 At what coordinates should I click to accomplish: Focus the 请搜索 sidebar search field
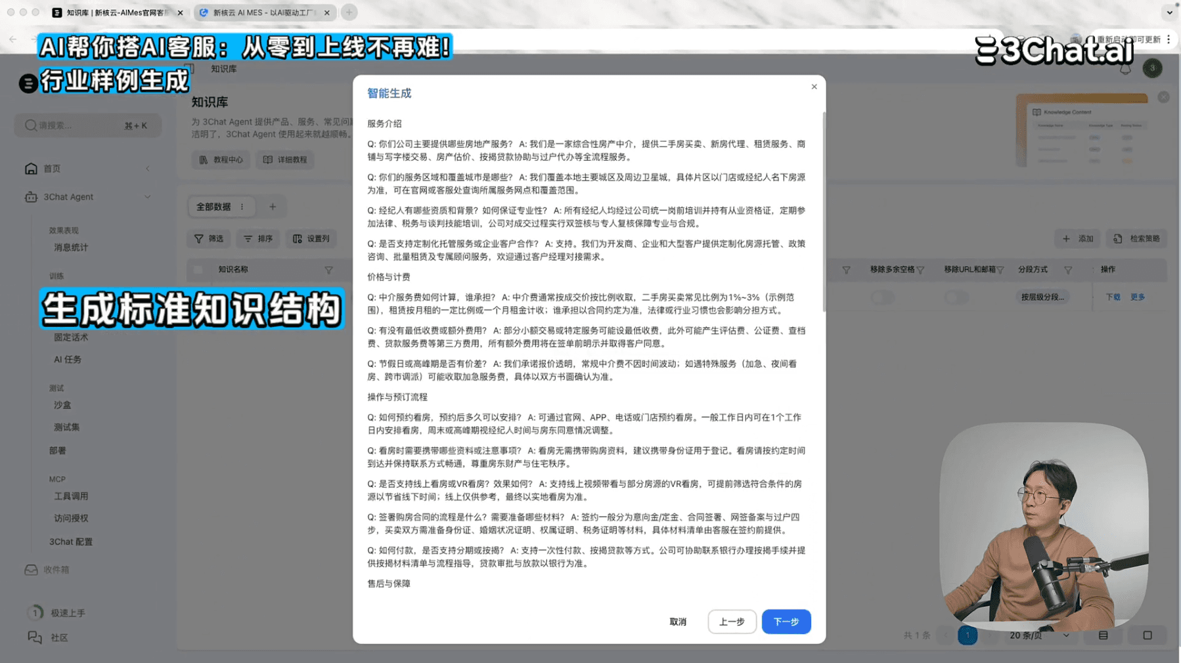(x=88, y=125)
